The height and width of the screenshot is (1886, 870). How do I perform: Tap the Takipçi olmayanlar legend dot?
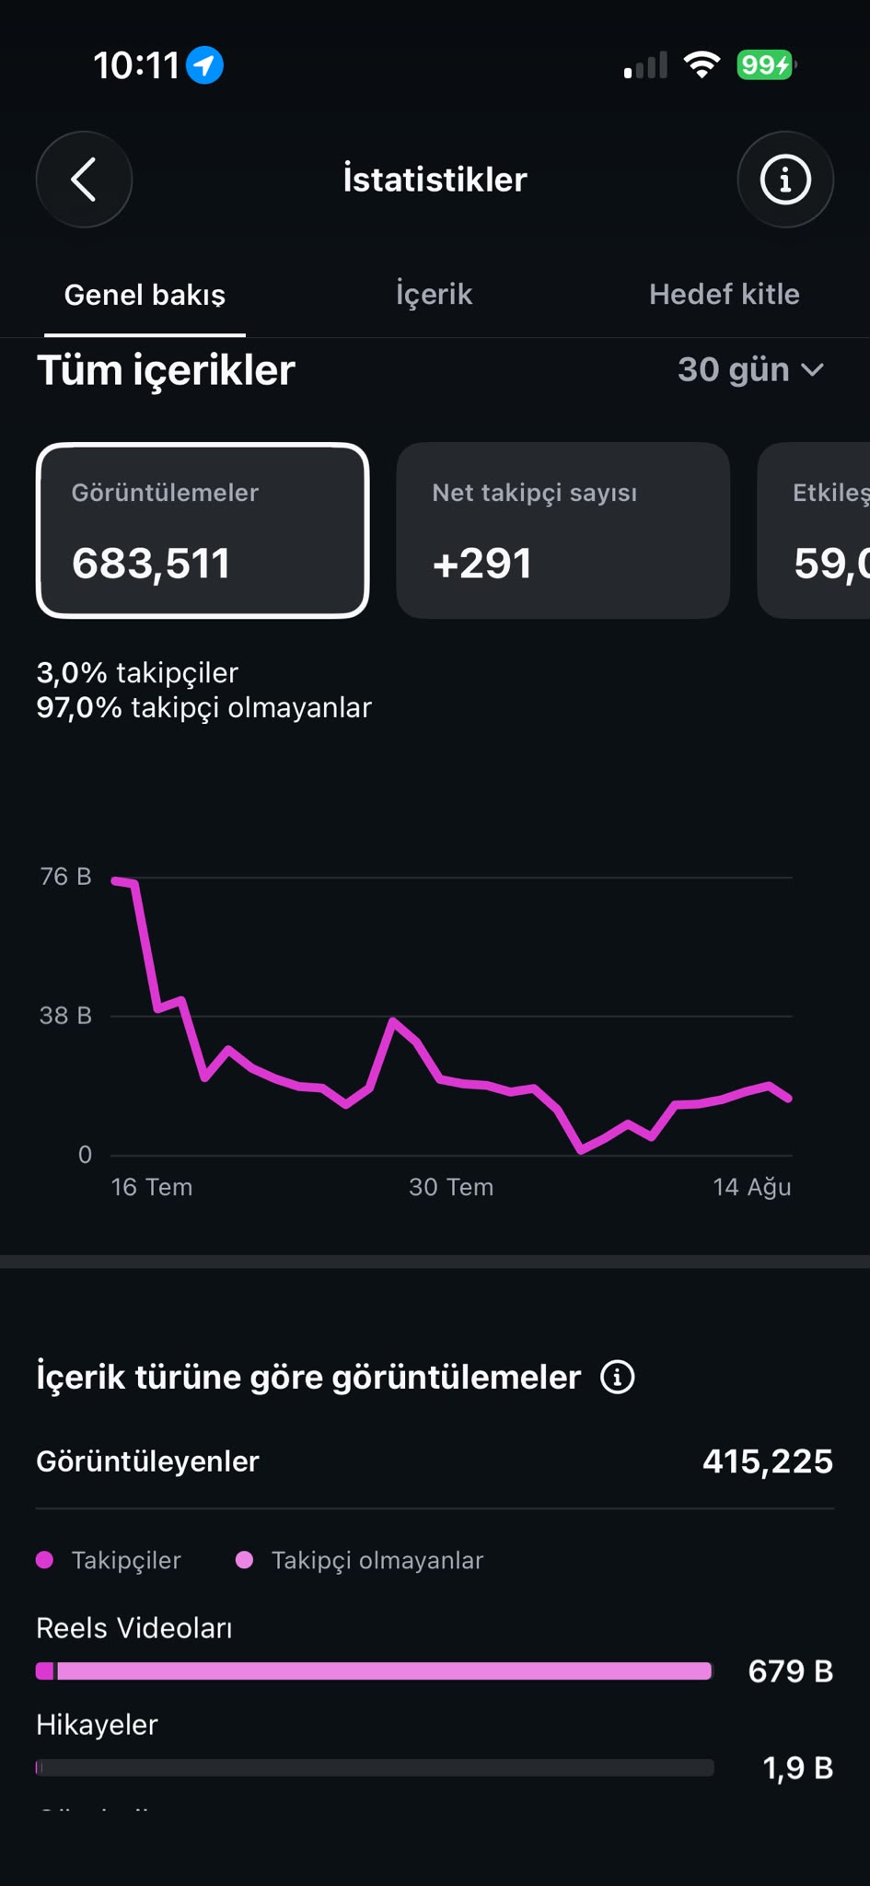pyautogui.click(x=245, y=1560)
